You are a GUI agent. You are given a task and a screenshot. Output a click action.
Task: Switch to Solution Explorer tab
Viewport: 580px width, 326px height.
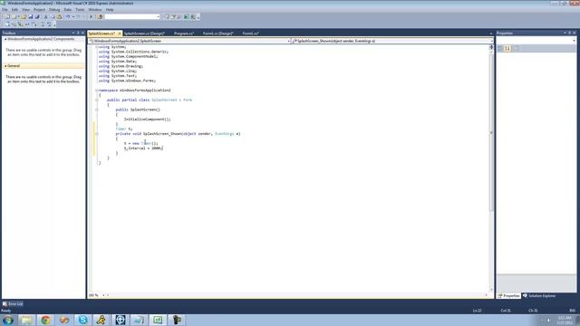pos(539,296)
